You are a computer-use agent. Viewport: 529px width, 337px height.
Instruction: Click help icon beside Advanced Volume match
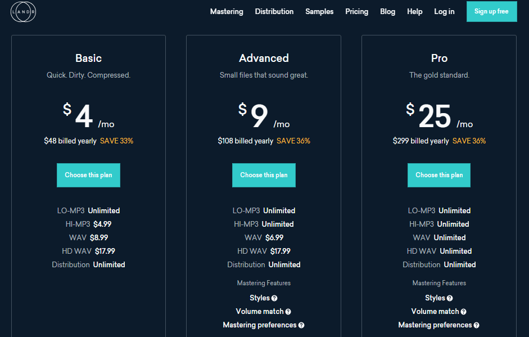[288, 312]
